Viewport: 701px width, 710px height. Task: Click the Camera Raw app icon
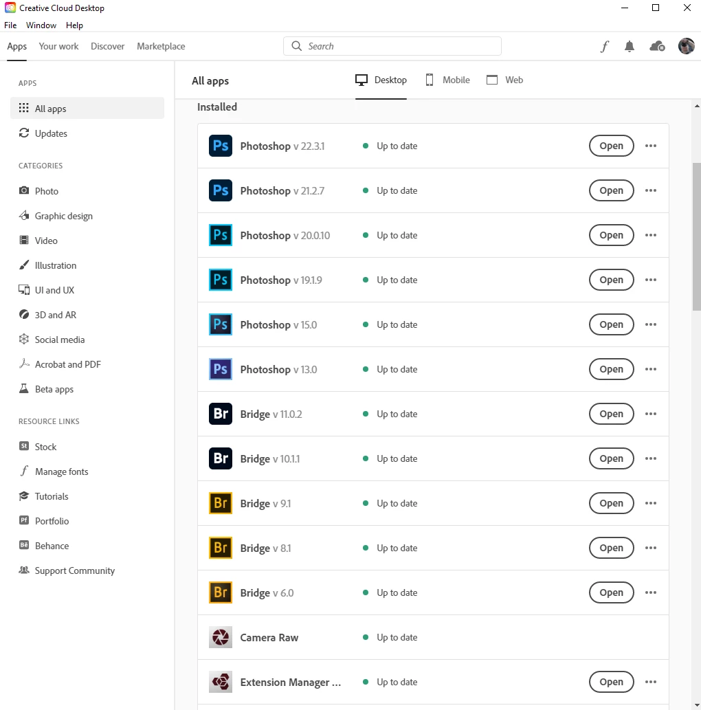click(x=221, y=637)
